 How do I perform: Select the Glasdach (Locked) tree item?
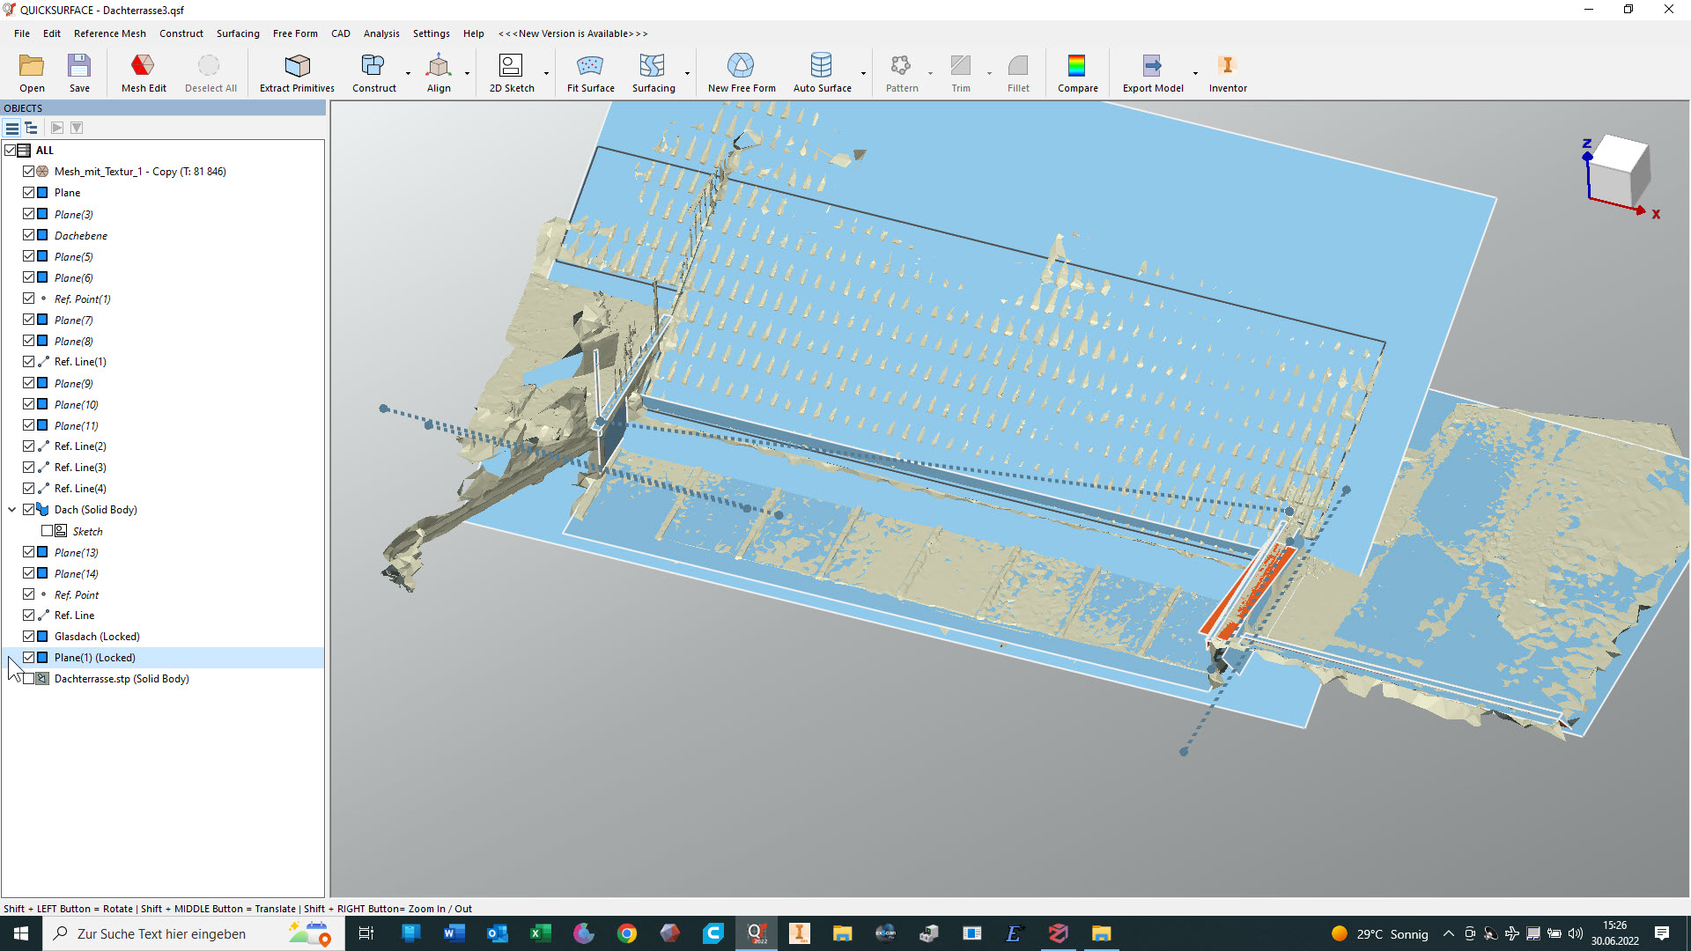pyautogui.click(x=97, y=637)
